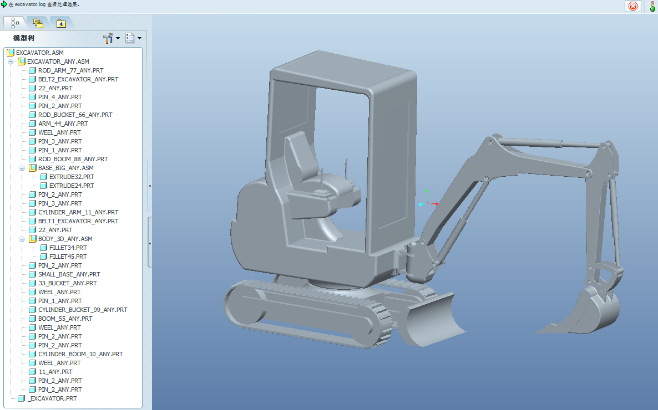Select _EXCAVATOR.PRT at tree bottom
Viewport: 658px width, 410px height.
point(52,399)
